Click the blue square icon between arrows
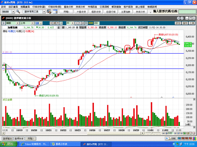 tap(178, 133)
